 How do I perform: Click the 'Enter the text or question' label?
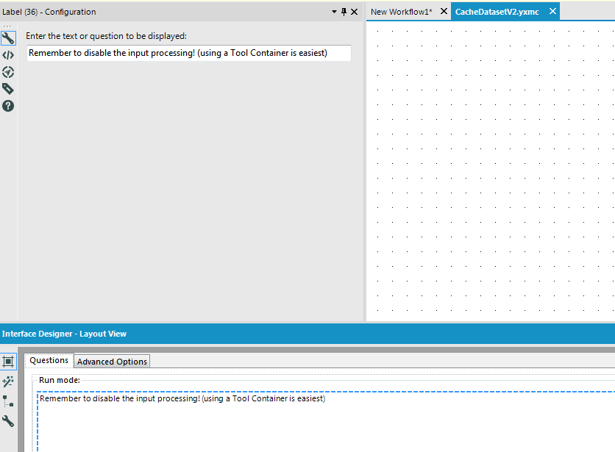(x=106, y=36)
